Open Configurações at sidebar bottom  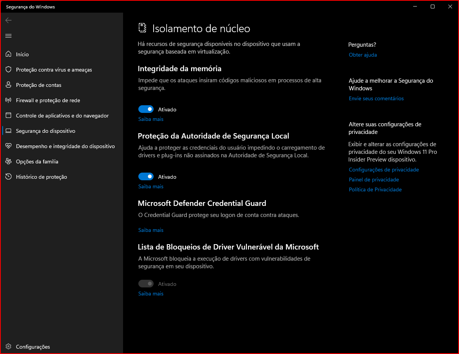62,347
